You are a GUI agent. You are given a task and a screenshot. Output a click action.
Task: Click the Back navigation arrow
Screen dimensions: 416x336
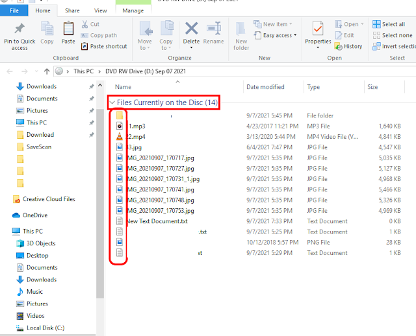(x=10, y=71)
